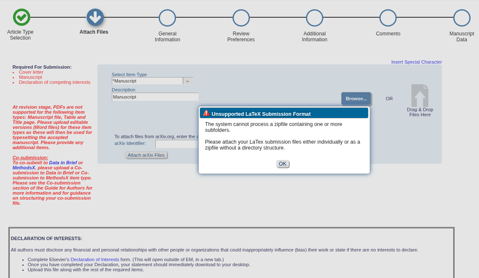Jump to the Comments step circle

[x=388, y=18]
